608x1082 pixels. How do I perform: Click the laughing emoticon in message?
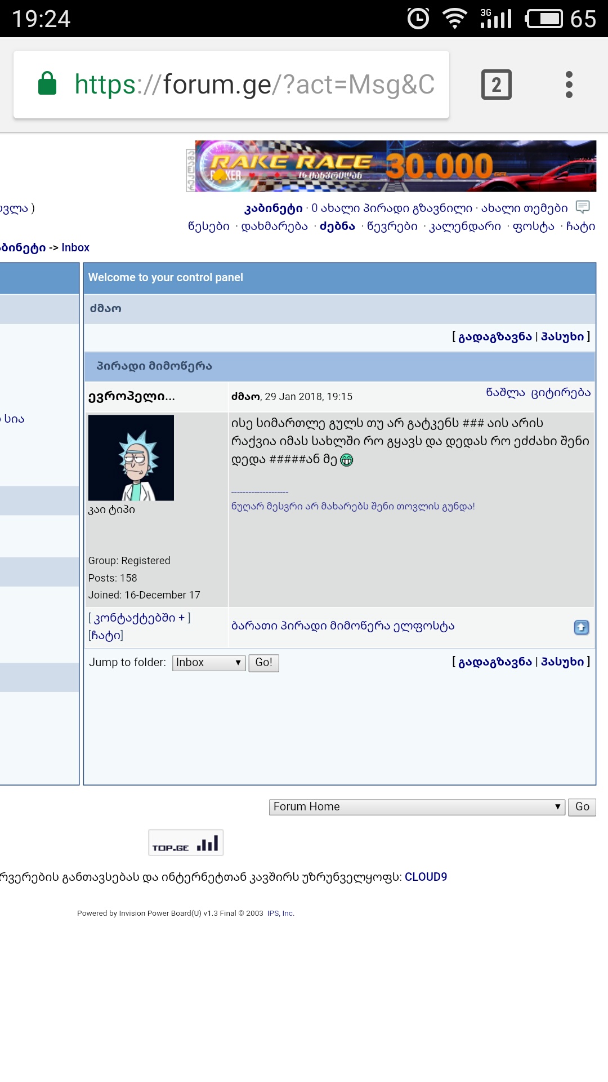(347, 460)
